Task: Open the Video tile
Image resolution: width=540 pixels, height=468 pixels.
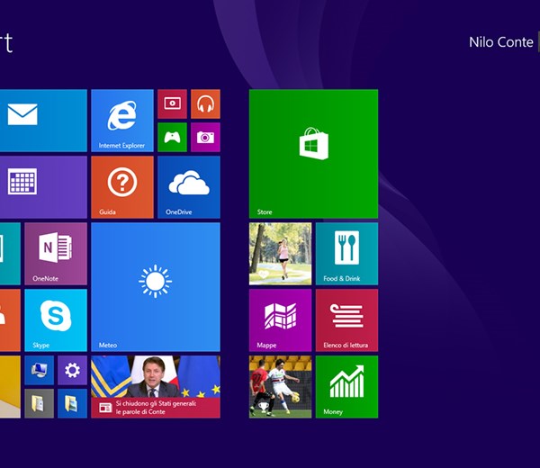Action: (172, 104)
